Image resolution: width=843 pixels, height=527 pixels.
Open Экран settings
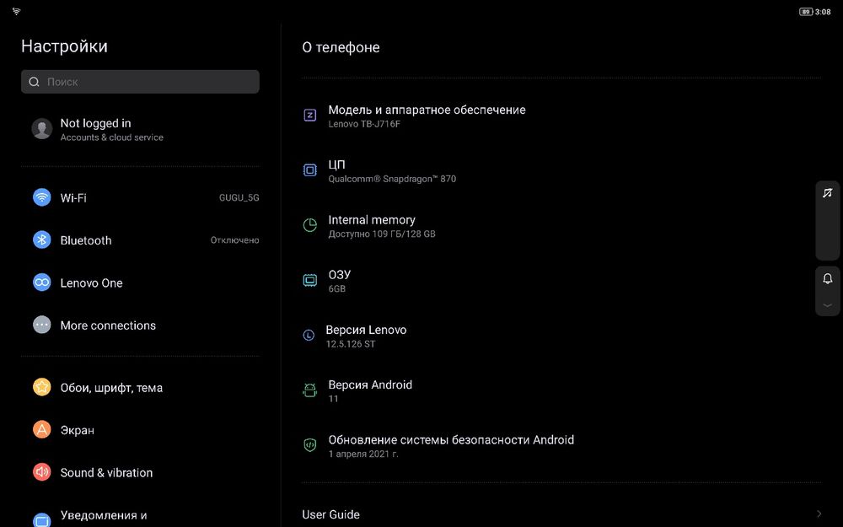(140, 430)
